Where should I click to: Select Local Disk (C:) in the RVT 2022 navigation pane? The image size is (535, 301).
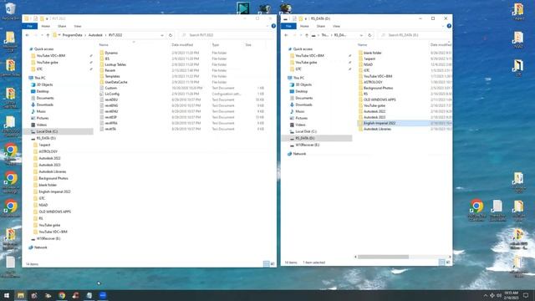click(47, 131)
